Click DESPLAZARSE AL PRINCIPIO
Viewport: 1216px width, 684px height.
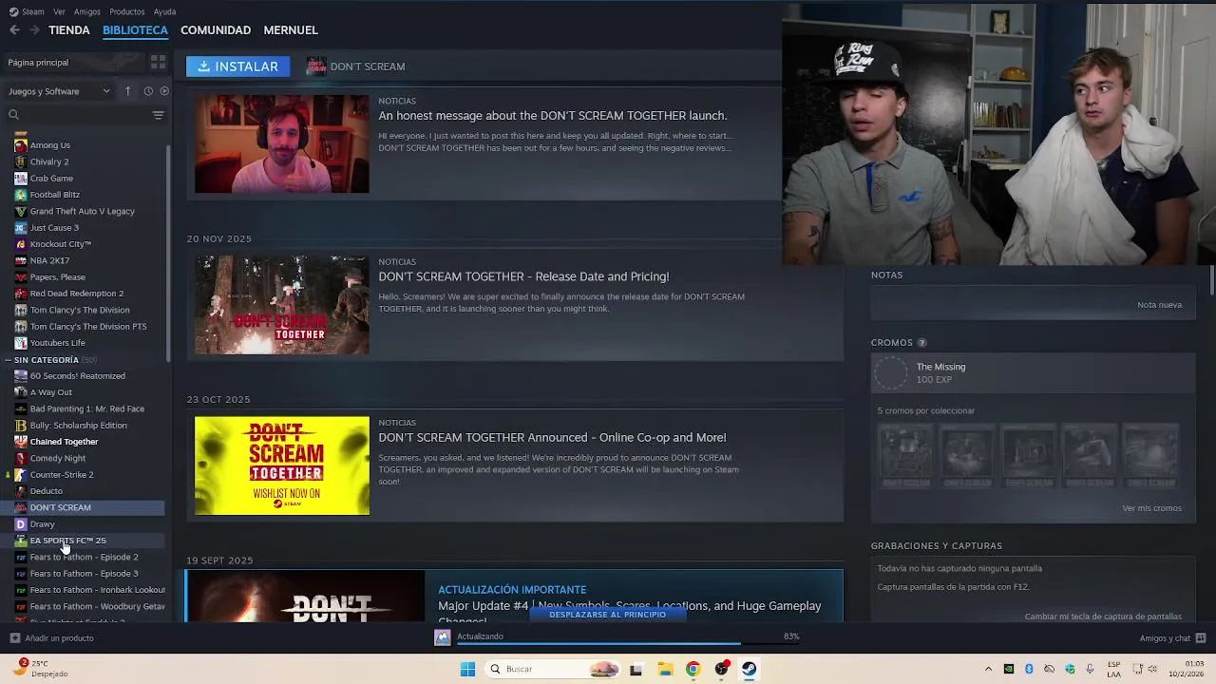click(607, 615)
